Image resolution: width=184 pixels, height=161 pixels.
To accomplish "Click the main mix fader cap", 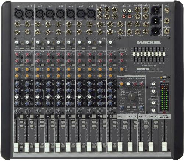I will [x=164, y=147].
